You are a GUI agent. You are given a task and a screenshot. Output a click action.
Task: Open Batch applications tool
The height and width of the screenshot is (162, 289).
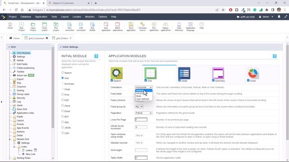[x=117, y=27]
